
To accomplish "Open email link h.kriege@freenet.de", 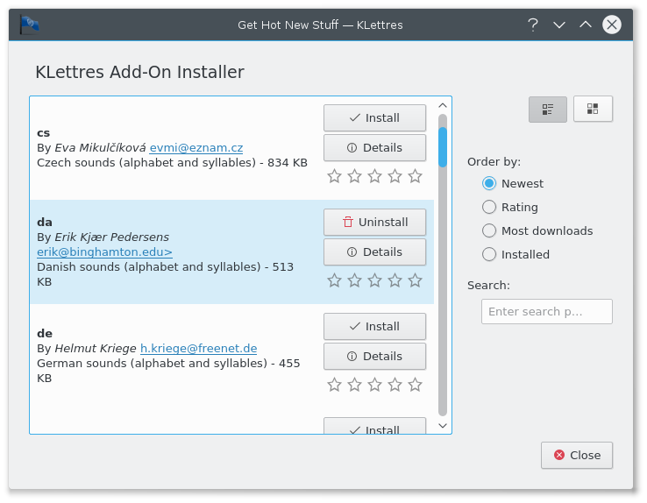I will tap(198, 349).
